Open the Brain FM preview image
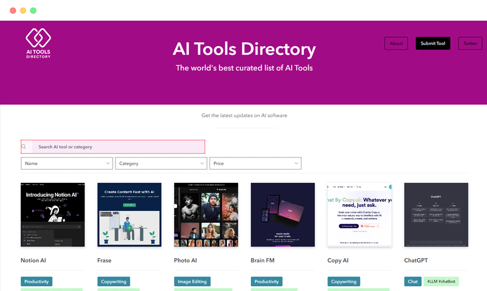The image size is (487, 291). (282, 215)
